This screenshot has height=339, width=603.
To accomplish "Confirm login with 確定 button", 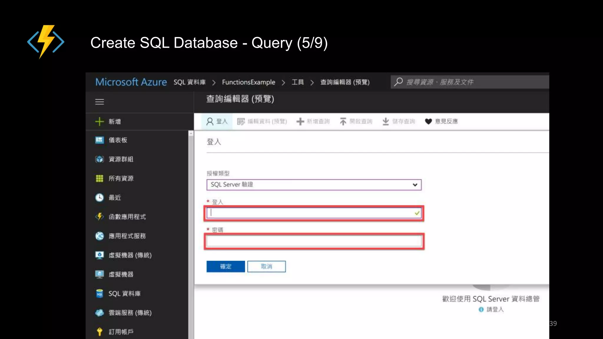I will coord(226,266).
